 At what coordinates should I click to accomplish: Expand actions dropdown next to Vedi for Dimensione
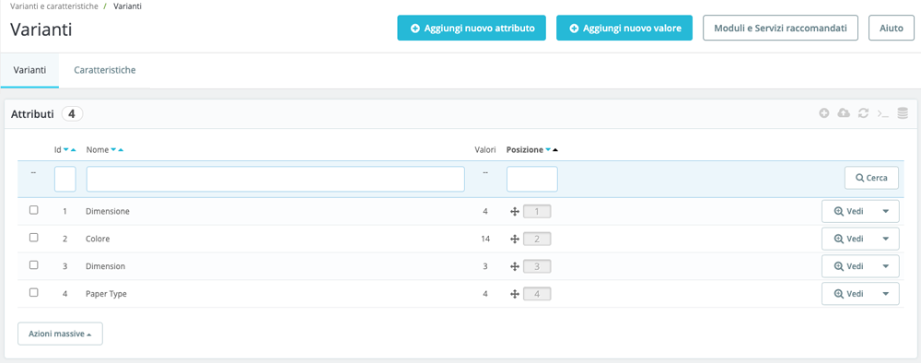click(886, 212)
